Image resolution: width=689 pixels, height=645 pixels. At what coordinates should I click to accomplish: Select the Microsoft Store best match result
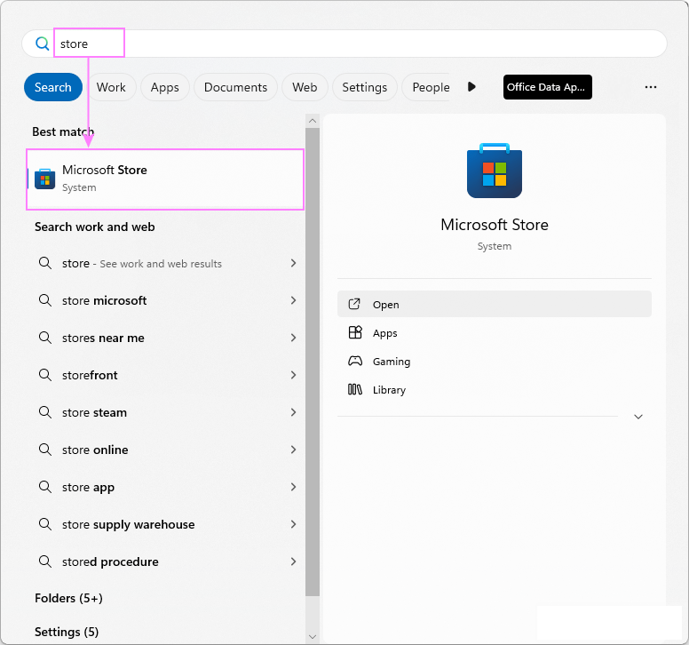click(165, 179)
